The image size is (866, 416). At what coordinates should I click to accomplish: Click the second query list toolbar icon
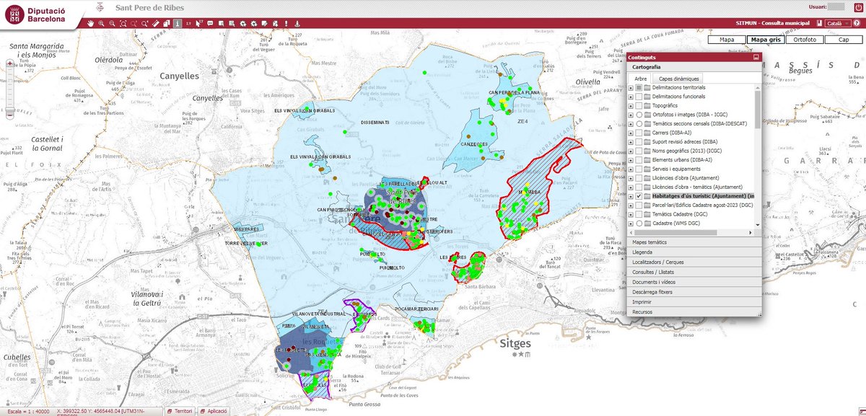click(232, 24)
